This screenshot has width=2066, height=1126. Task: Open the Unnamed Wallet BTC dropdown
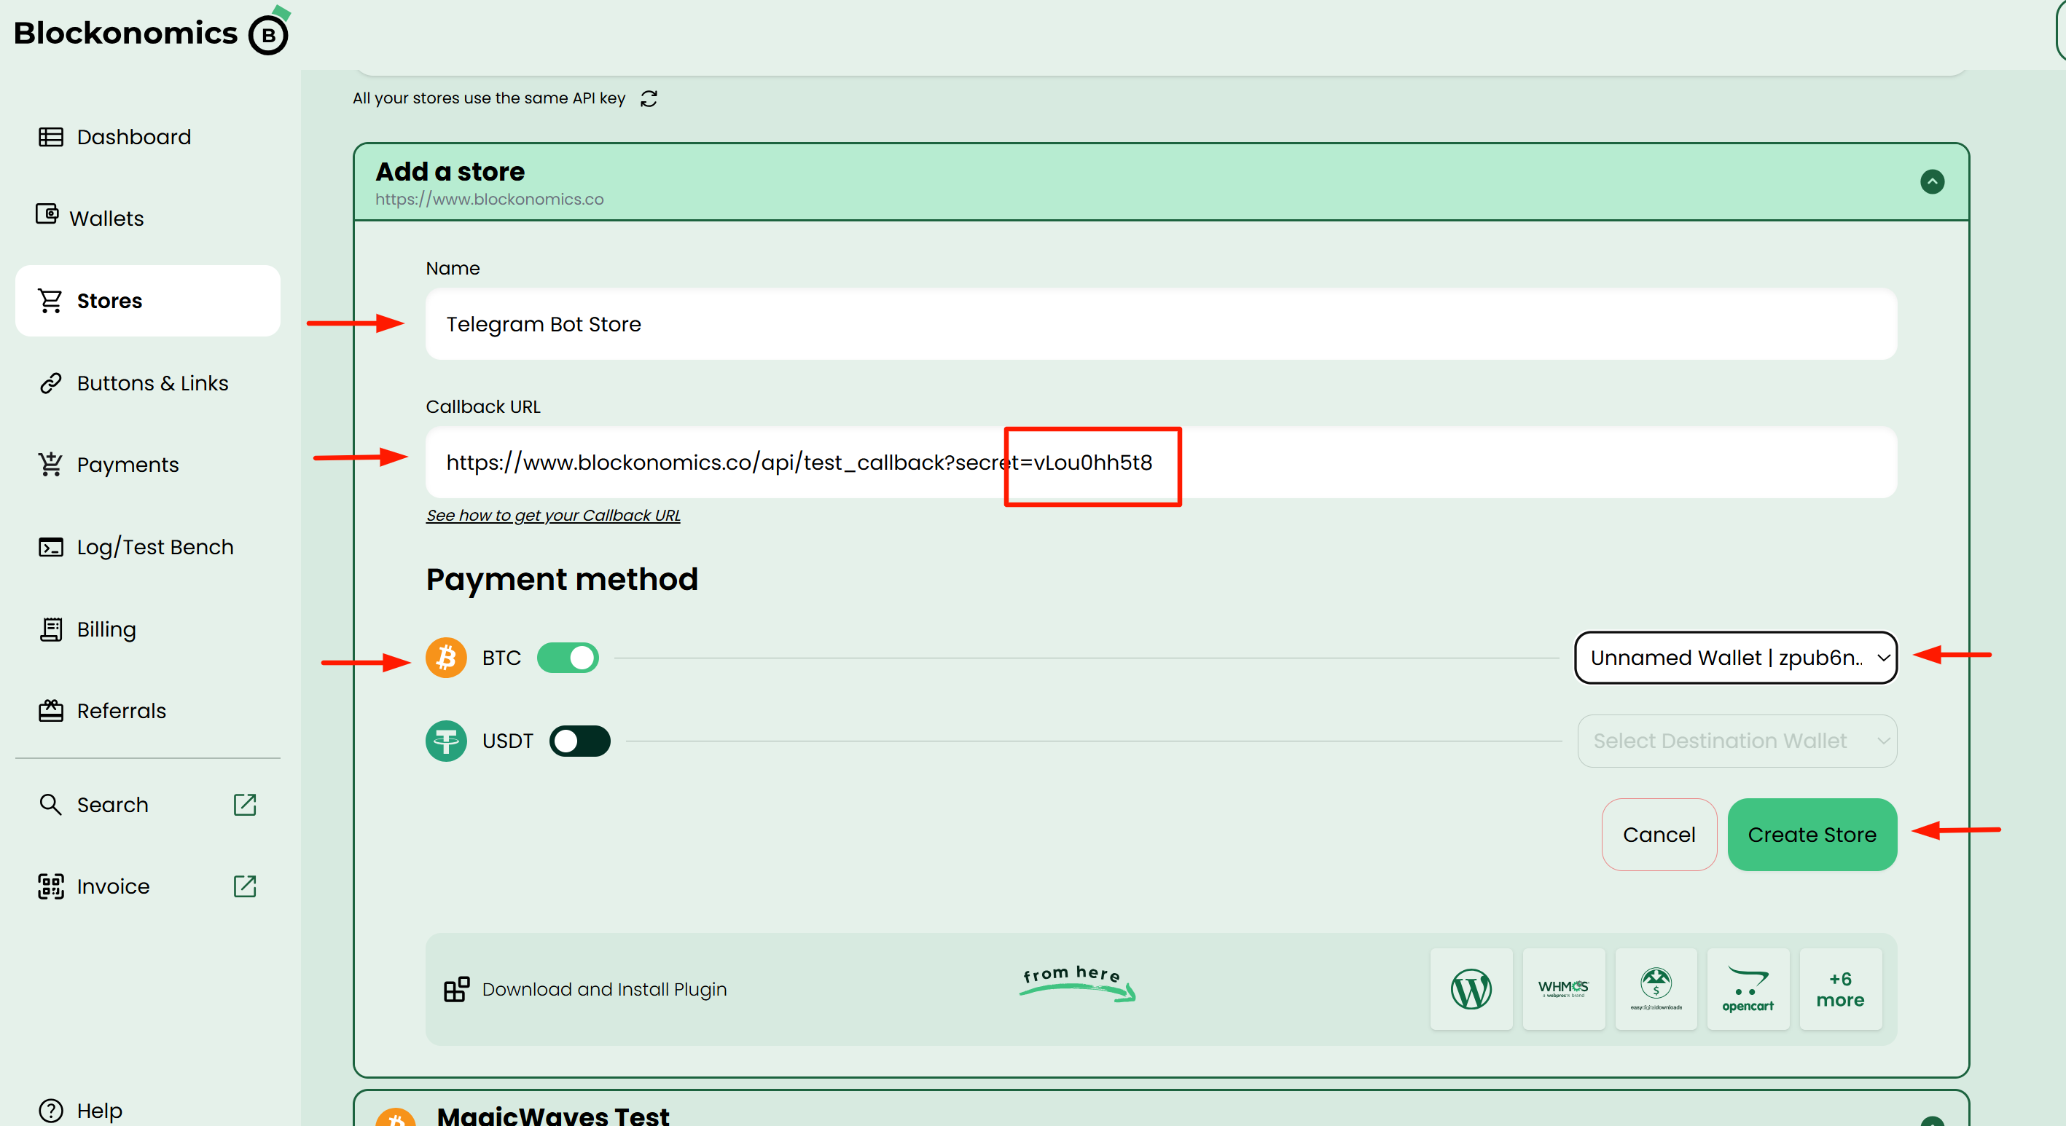click(1736, 658)
